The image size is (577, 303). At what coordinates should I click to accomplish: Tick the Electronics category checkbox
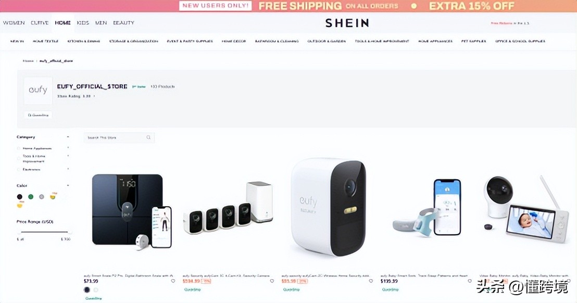coord(18,170)
